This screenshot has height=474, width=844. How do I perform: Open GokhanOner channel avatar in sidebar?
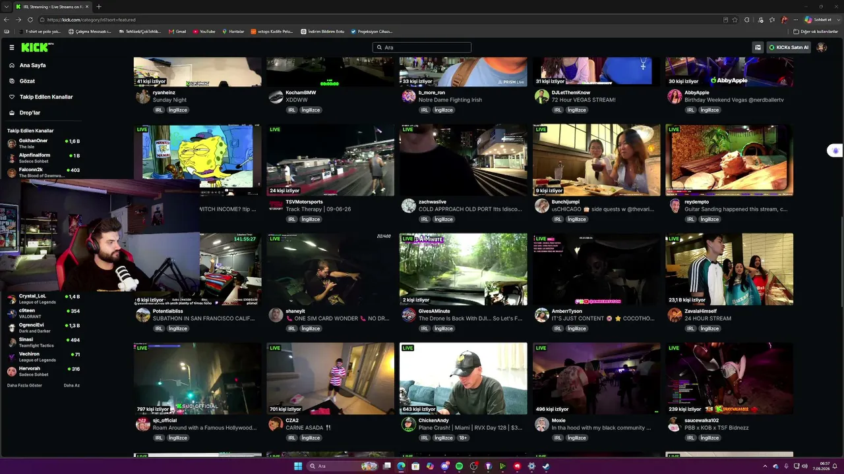tap(12, 144)
